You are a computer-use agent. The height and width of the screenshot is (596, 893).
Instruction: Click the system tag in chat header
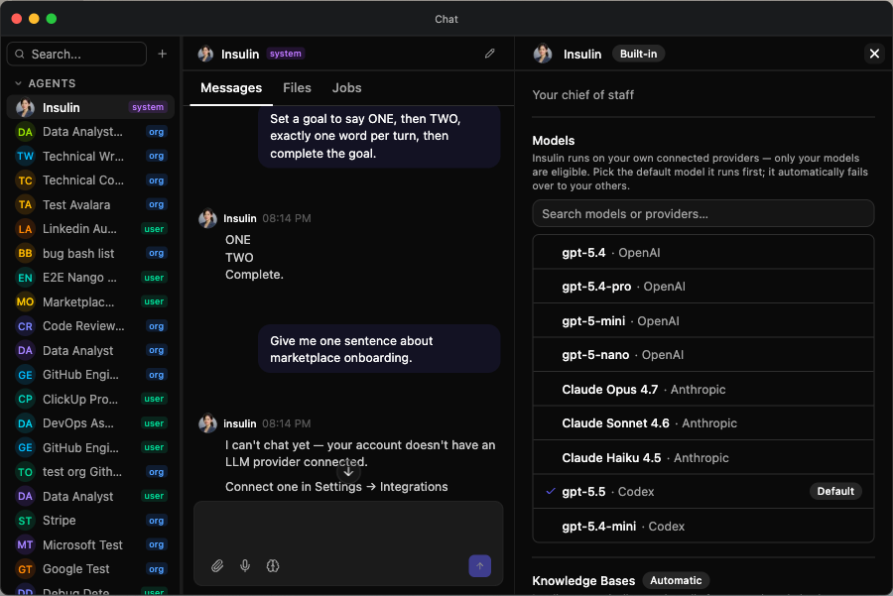click(x=286, y=54)
